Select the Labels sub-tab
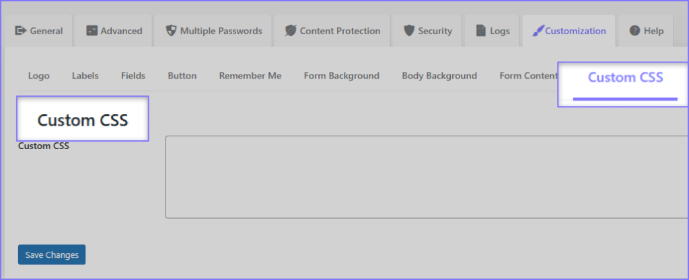The height and width of the screenshot is (280, 689). [x=85, y=76]
